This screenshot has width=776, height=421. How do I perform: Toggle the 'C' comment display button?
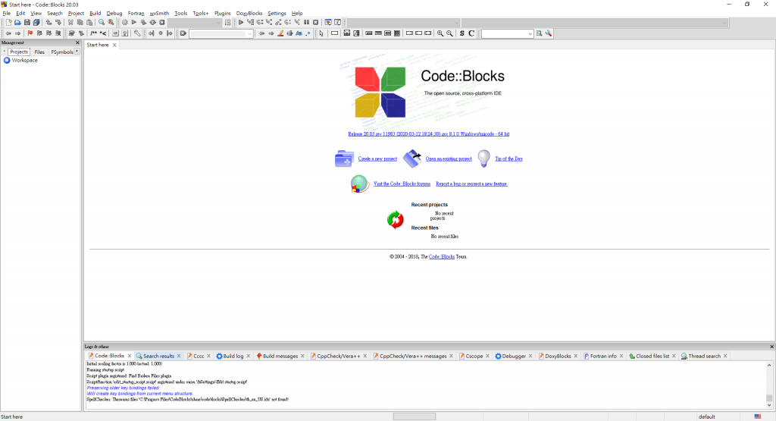click(471, 33)
